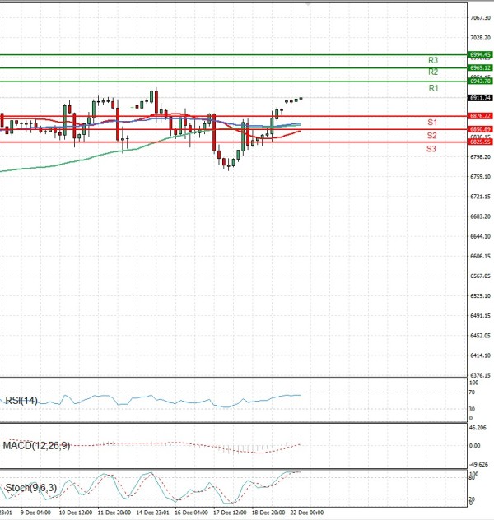Select the 14 Dec 23:01 time label
The width and height of the screenshot is (494, 520).
pos(153,512)
